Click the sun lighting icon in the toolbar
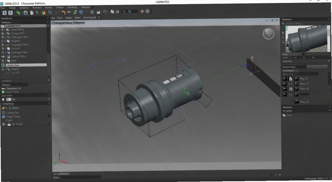 (142, 12)
